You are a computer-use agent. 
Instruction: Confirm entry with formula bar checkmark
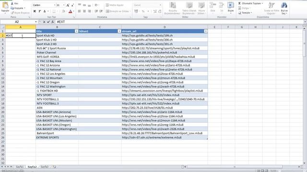click(48, 22)
